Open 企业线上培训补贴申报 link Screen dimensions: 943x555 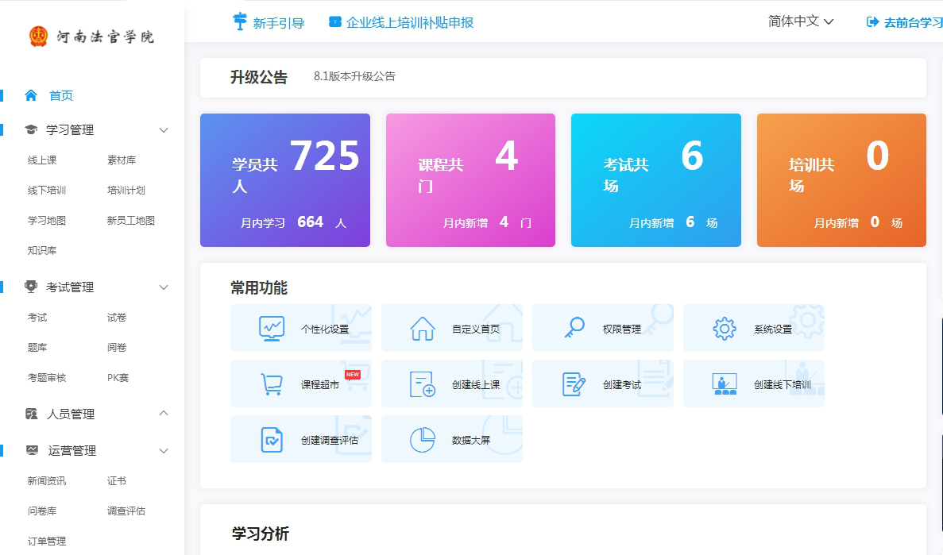point(410,22)
